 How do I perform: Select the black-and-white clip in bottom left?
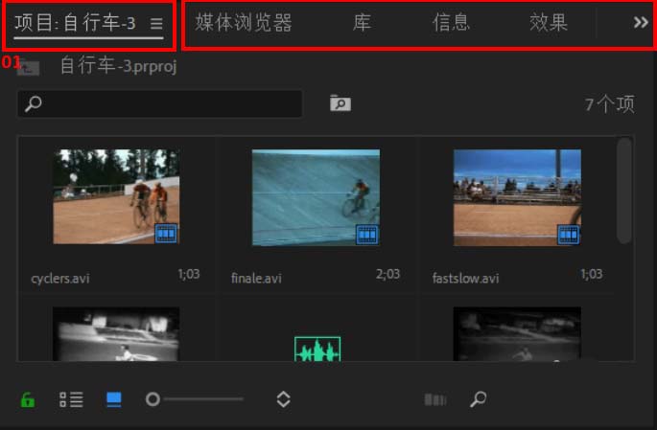(x=116, y=334)
